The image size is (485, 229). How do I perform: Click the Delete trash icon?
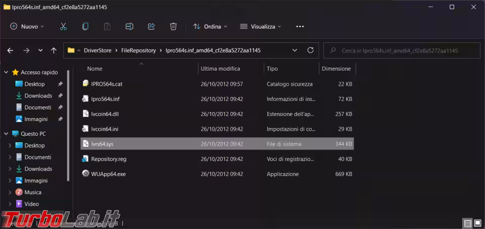[173, 27]
